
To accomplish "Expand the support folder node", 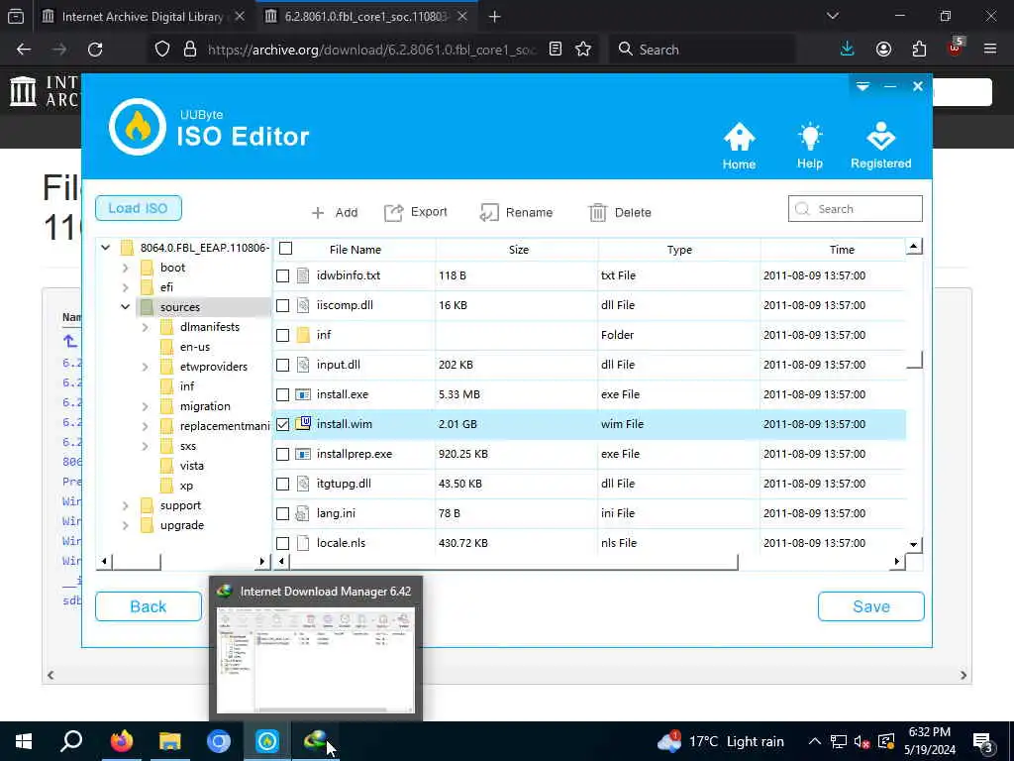I will tap(126, 505).
